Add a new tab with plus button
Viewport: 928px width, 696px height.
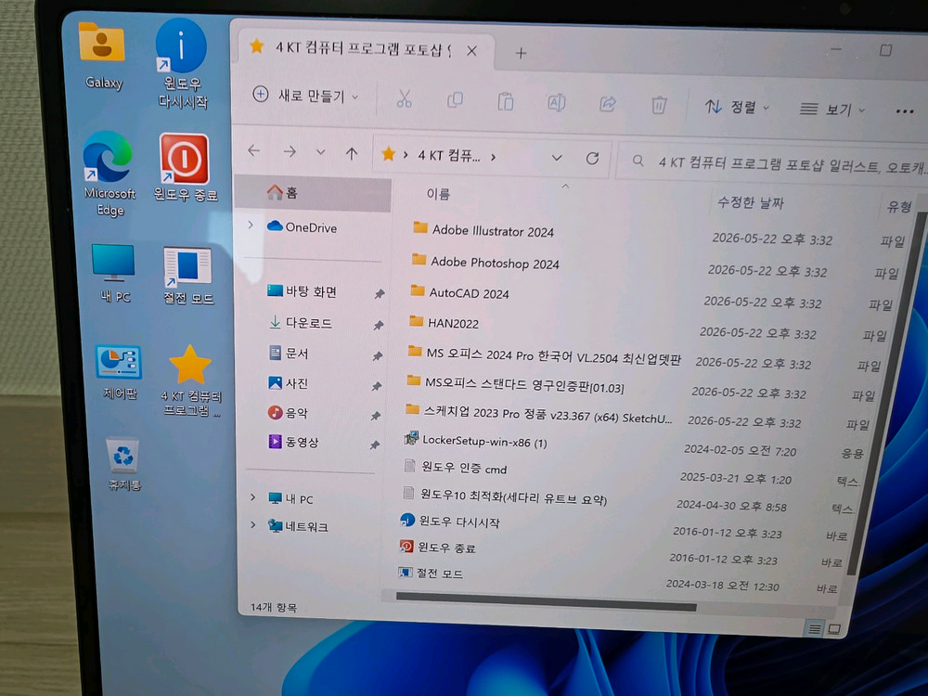tap(521, 53)
